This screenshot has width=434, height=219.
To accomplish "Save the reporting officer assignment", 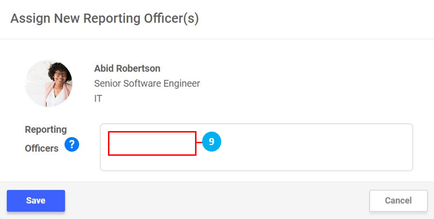I will coord(36,200).
